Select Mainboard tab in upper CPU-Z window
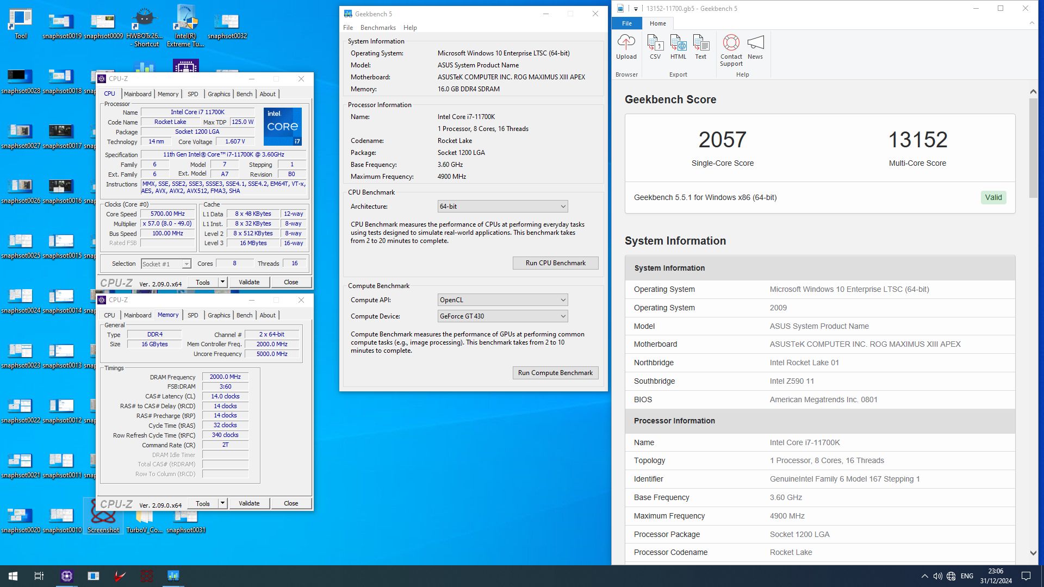 pyautogui.click(x=138, y=94)
